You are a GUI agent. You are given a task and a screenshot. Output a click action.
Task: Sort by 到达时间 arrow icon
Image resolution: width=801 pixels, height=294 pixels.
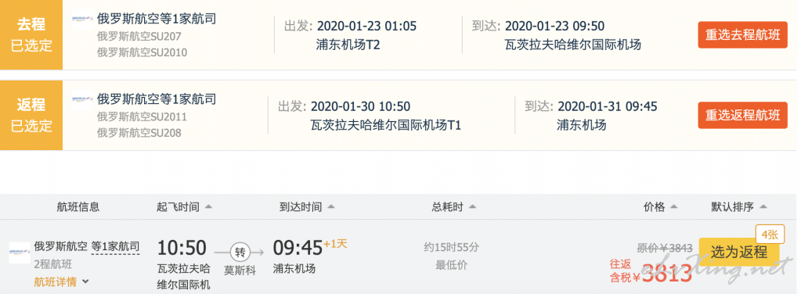tap(331, 207)
